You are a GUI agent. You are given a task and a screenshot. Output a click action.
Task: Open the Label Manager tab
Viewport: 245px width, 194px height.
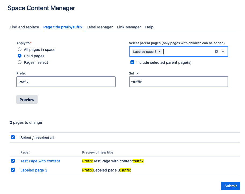point(100,27)
